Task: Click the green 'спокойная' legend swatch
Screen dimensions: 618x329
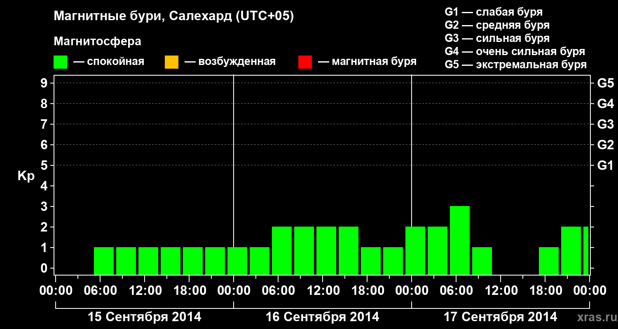Action: [61, 62]
